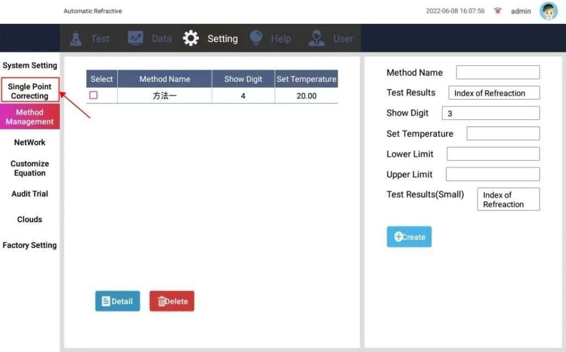This screenshot has height=352, width=566.
Task: Open the Help tab label
Action: 281,39
